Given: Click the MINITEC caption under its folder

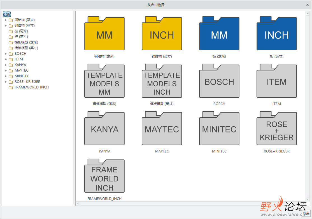Looking at the screenshot, I should pyautogui.click(x=219, y=151).
